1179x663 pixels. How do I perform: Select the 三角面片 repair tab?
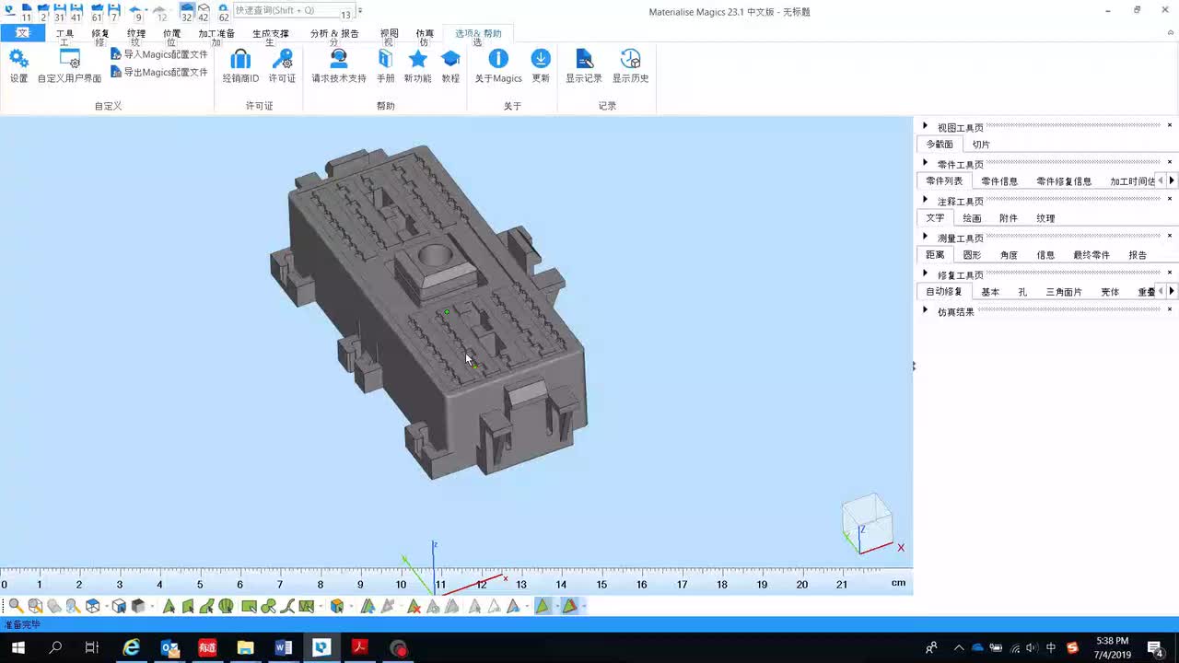click(x=1064, y=292)
